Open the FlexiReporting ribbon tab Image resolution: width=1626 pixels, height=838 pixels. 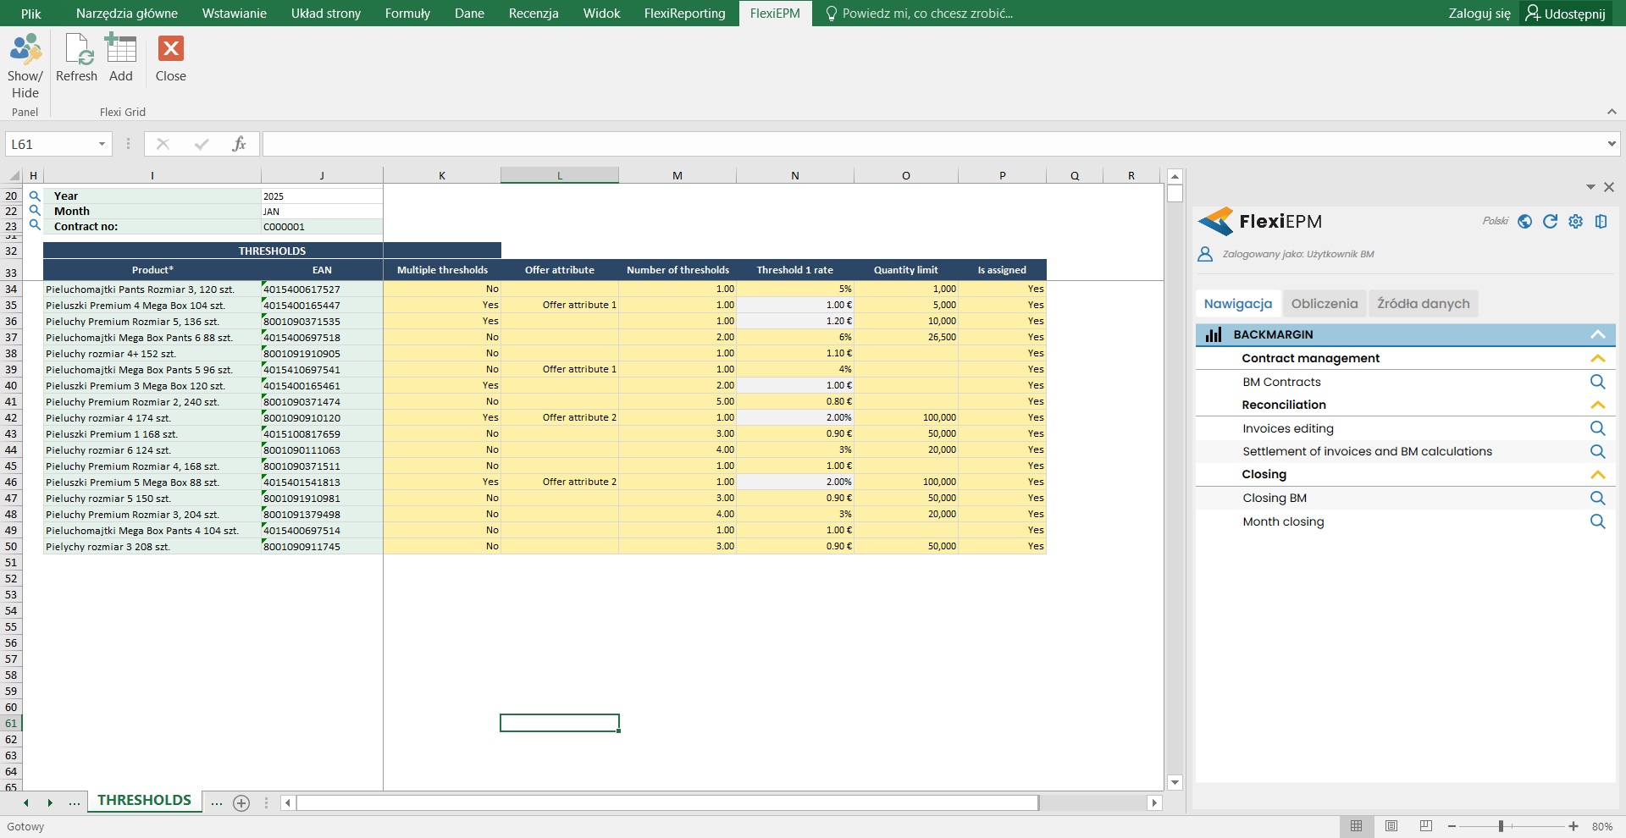point(684,14)
